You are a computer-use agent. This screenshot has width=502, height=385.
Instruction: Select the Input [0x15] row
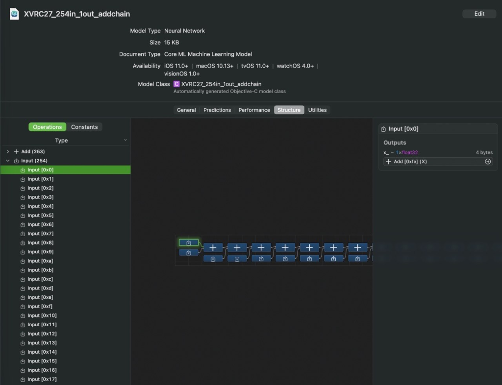coord(65,361)
